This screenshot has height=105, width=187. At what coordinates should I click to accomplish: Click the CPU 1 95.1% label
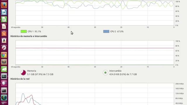pyautogui.click(x=34, y=32)
